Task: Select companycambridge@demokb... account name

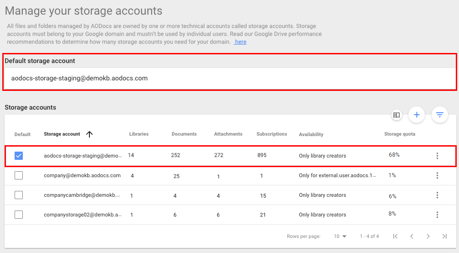Action: pos(82,195)
